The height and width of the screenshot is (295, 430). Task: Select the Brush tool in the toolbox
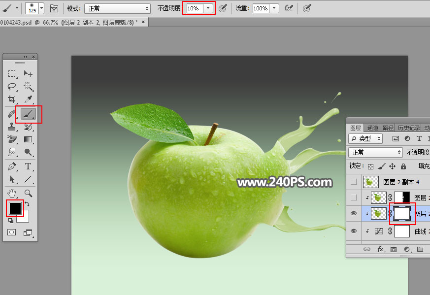[x=28, y=114]
